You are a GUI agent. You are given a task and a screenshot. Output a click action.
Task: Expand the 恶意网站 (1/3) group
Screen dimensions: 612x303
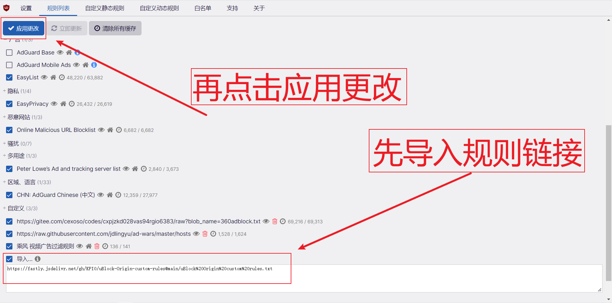tap(23, 117)
